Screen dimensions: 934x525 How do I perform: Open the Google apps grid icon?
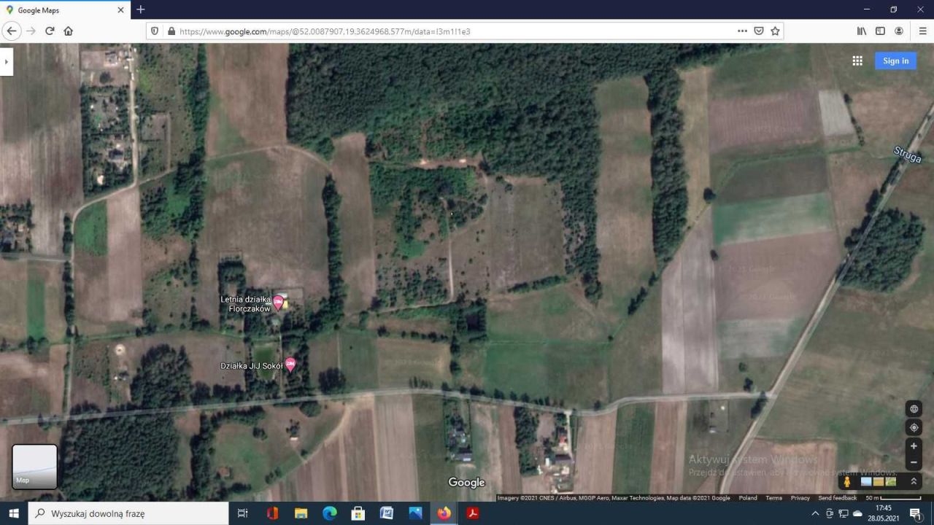[x=857, y=61]
